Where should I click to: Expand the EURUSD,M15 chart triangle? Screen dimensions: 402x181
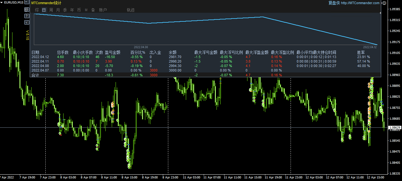[2, 2]
